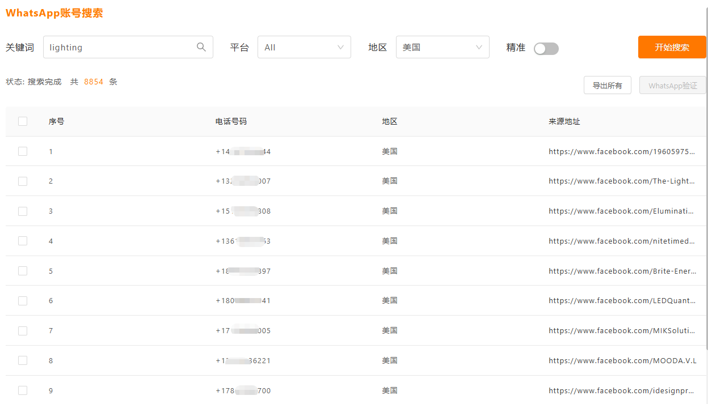This screenshot has width=708, height=404.
Task: Click the phone number ending 808
Action: point(243,211)
